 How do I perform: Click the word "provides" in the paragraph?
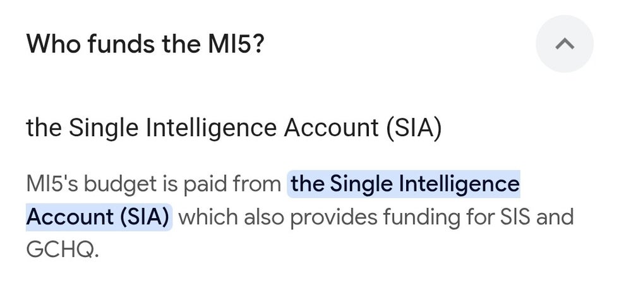[334, 217]
